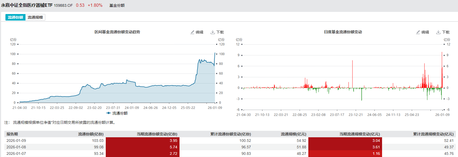The width and height of the screenshot is (458, 157).
Task: Click the price value 0.53
Action: tap(80, 5)
